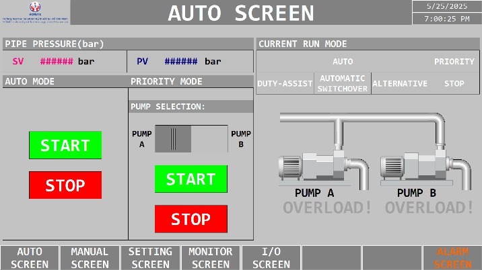
Task: Click the PUMP A label under the pump graphic
Action: tap(314, 193)
